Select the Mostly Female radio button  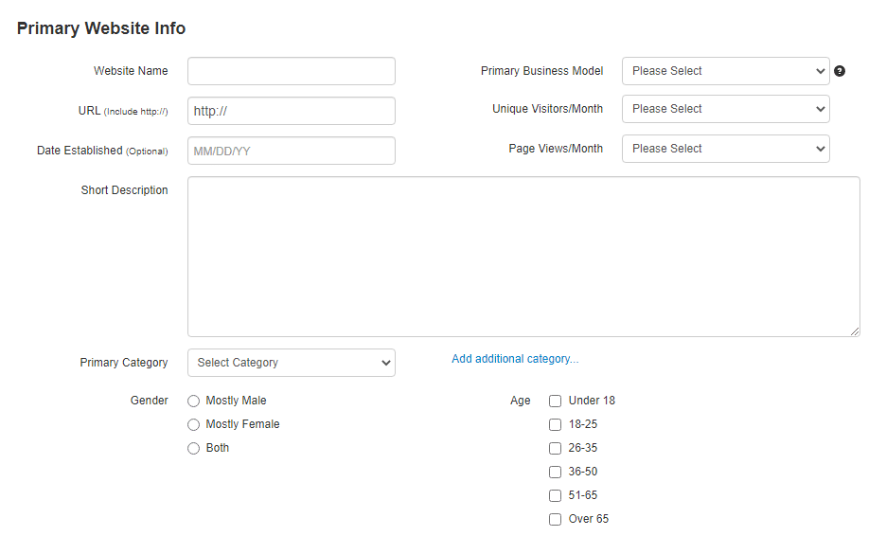194,424
